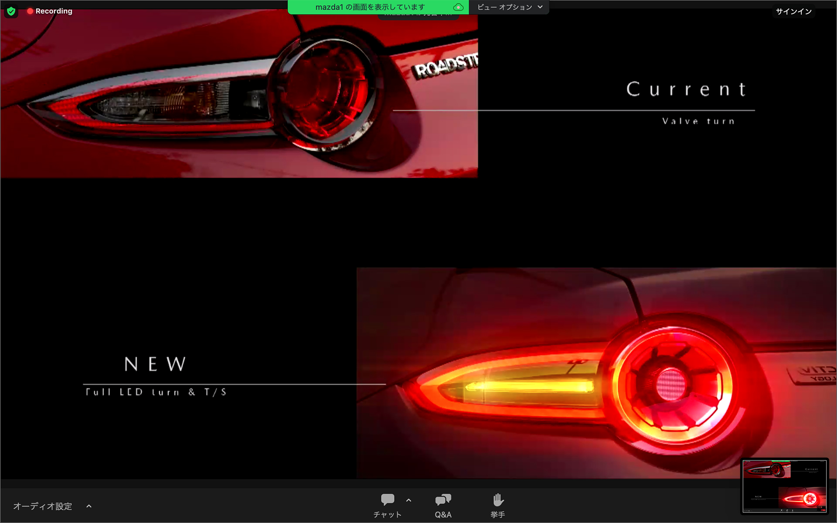Click the Recording label text
Screen dimensions: 837x523
coord(54,11)
